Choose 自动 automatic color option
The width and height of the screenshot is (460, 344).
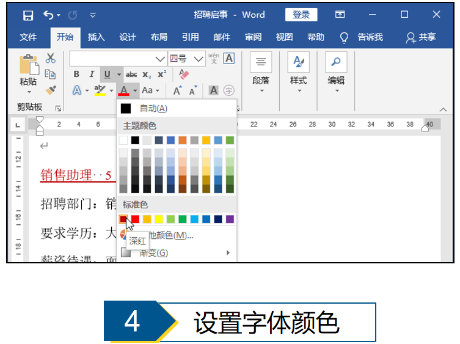(153, 108)
